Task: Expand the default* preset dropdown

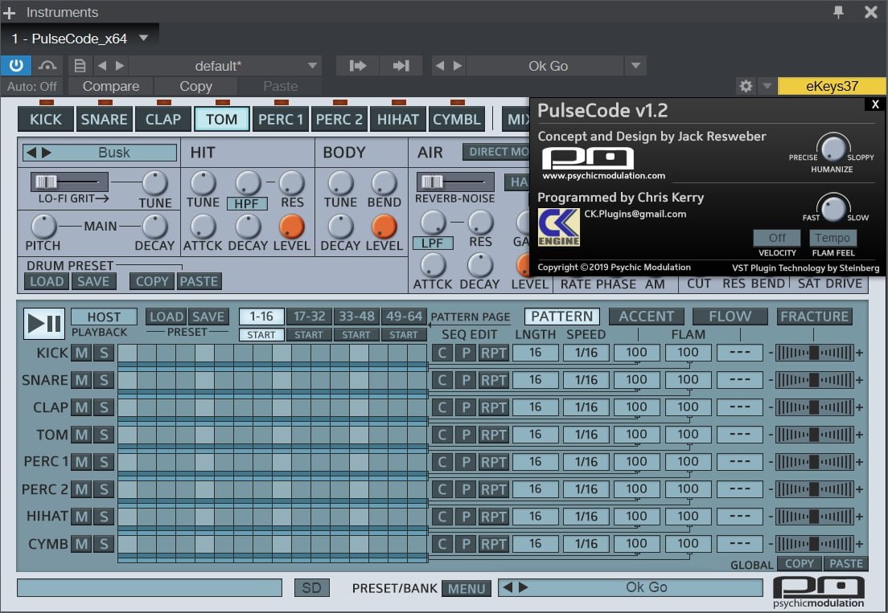Action: click(x=313, y=66)
